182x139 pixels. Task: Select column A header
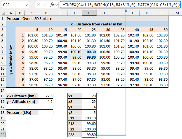pos(11,13)
